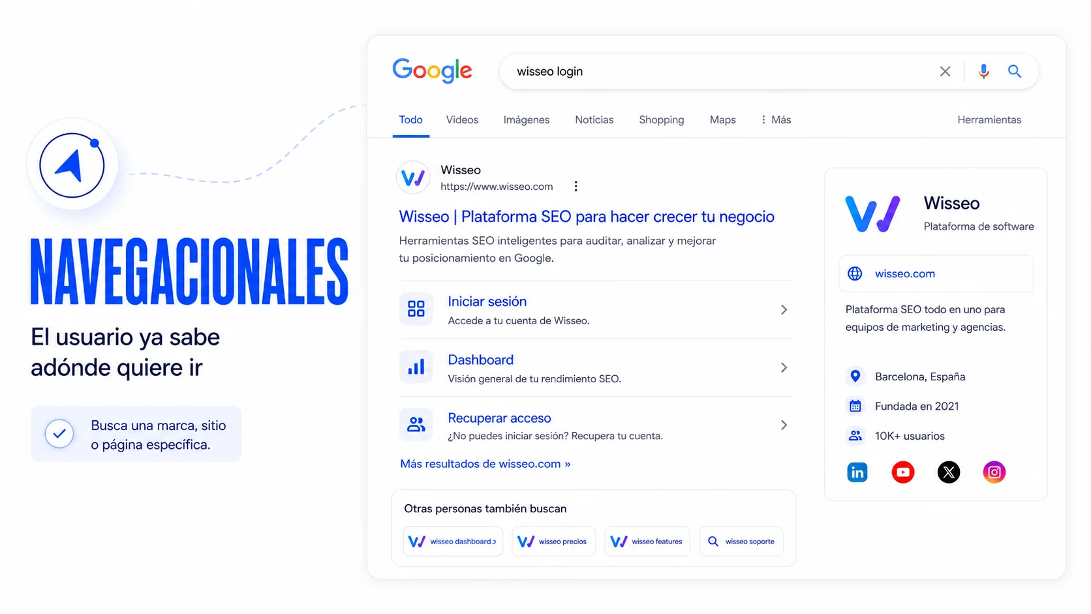Open wisseo.com link in knowledge panel
Screen dimensions: 1091x614
904,273
